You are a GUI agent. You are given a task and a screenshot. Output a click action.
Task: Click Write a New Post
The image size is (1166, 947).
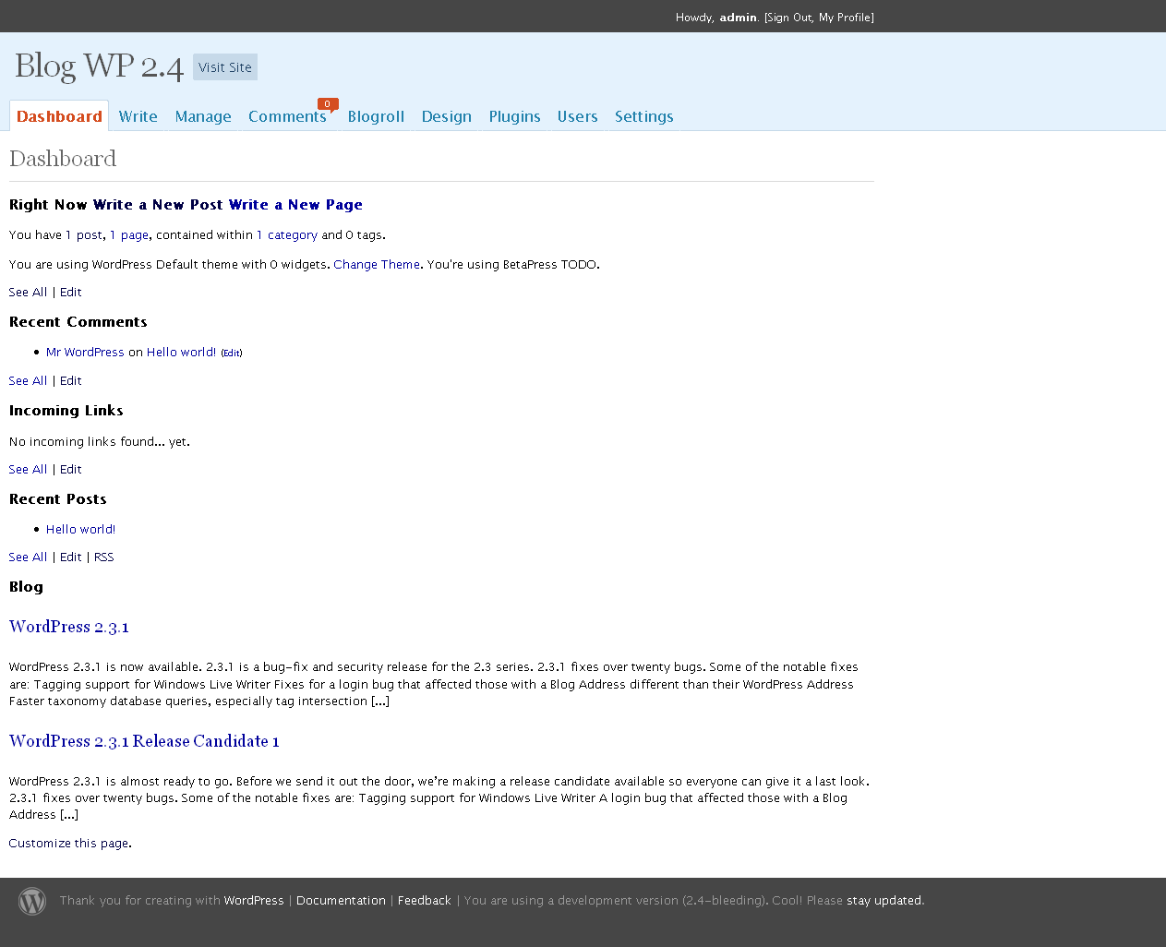pyautogui.click(x=158, y=205)
